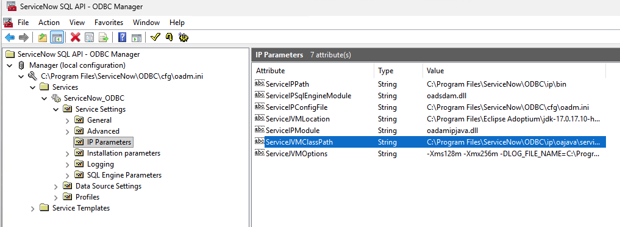Expand the Installation parameters node

click(67, 153)
